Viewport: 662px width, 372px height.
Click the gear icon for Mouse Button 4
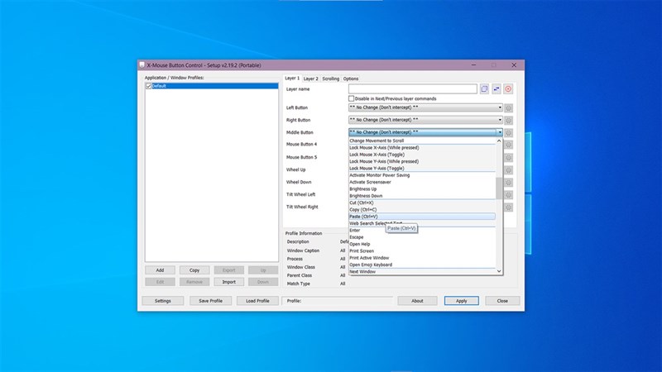508,145
